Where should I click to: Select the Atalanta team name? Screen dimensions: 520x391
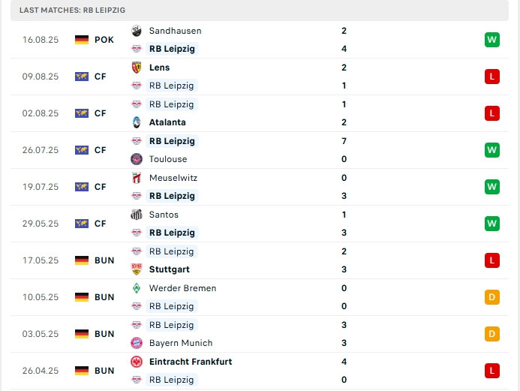click(167, 122)
